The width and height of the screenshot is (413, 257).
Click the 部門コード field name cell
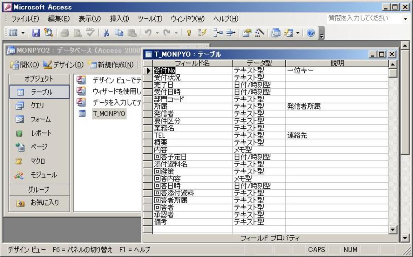pos(192,99)
